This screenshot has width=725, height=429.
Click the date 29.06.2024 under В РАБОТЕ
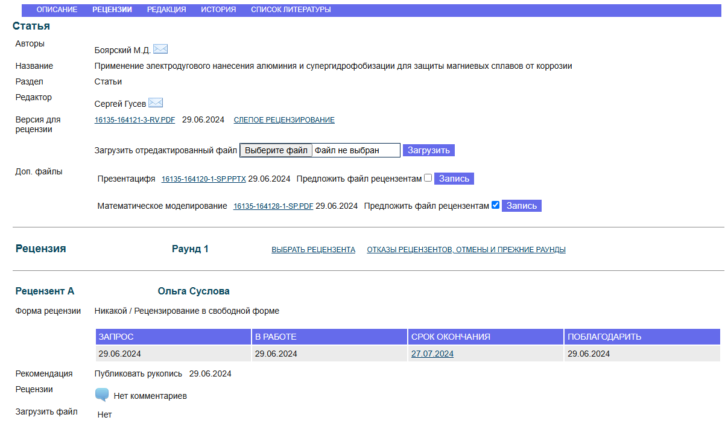coord(276,354)
